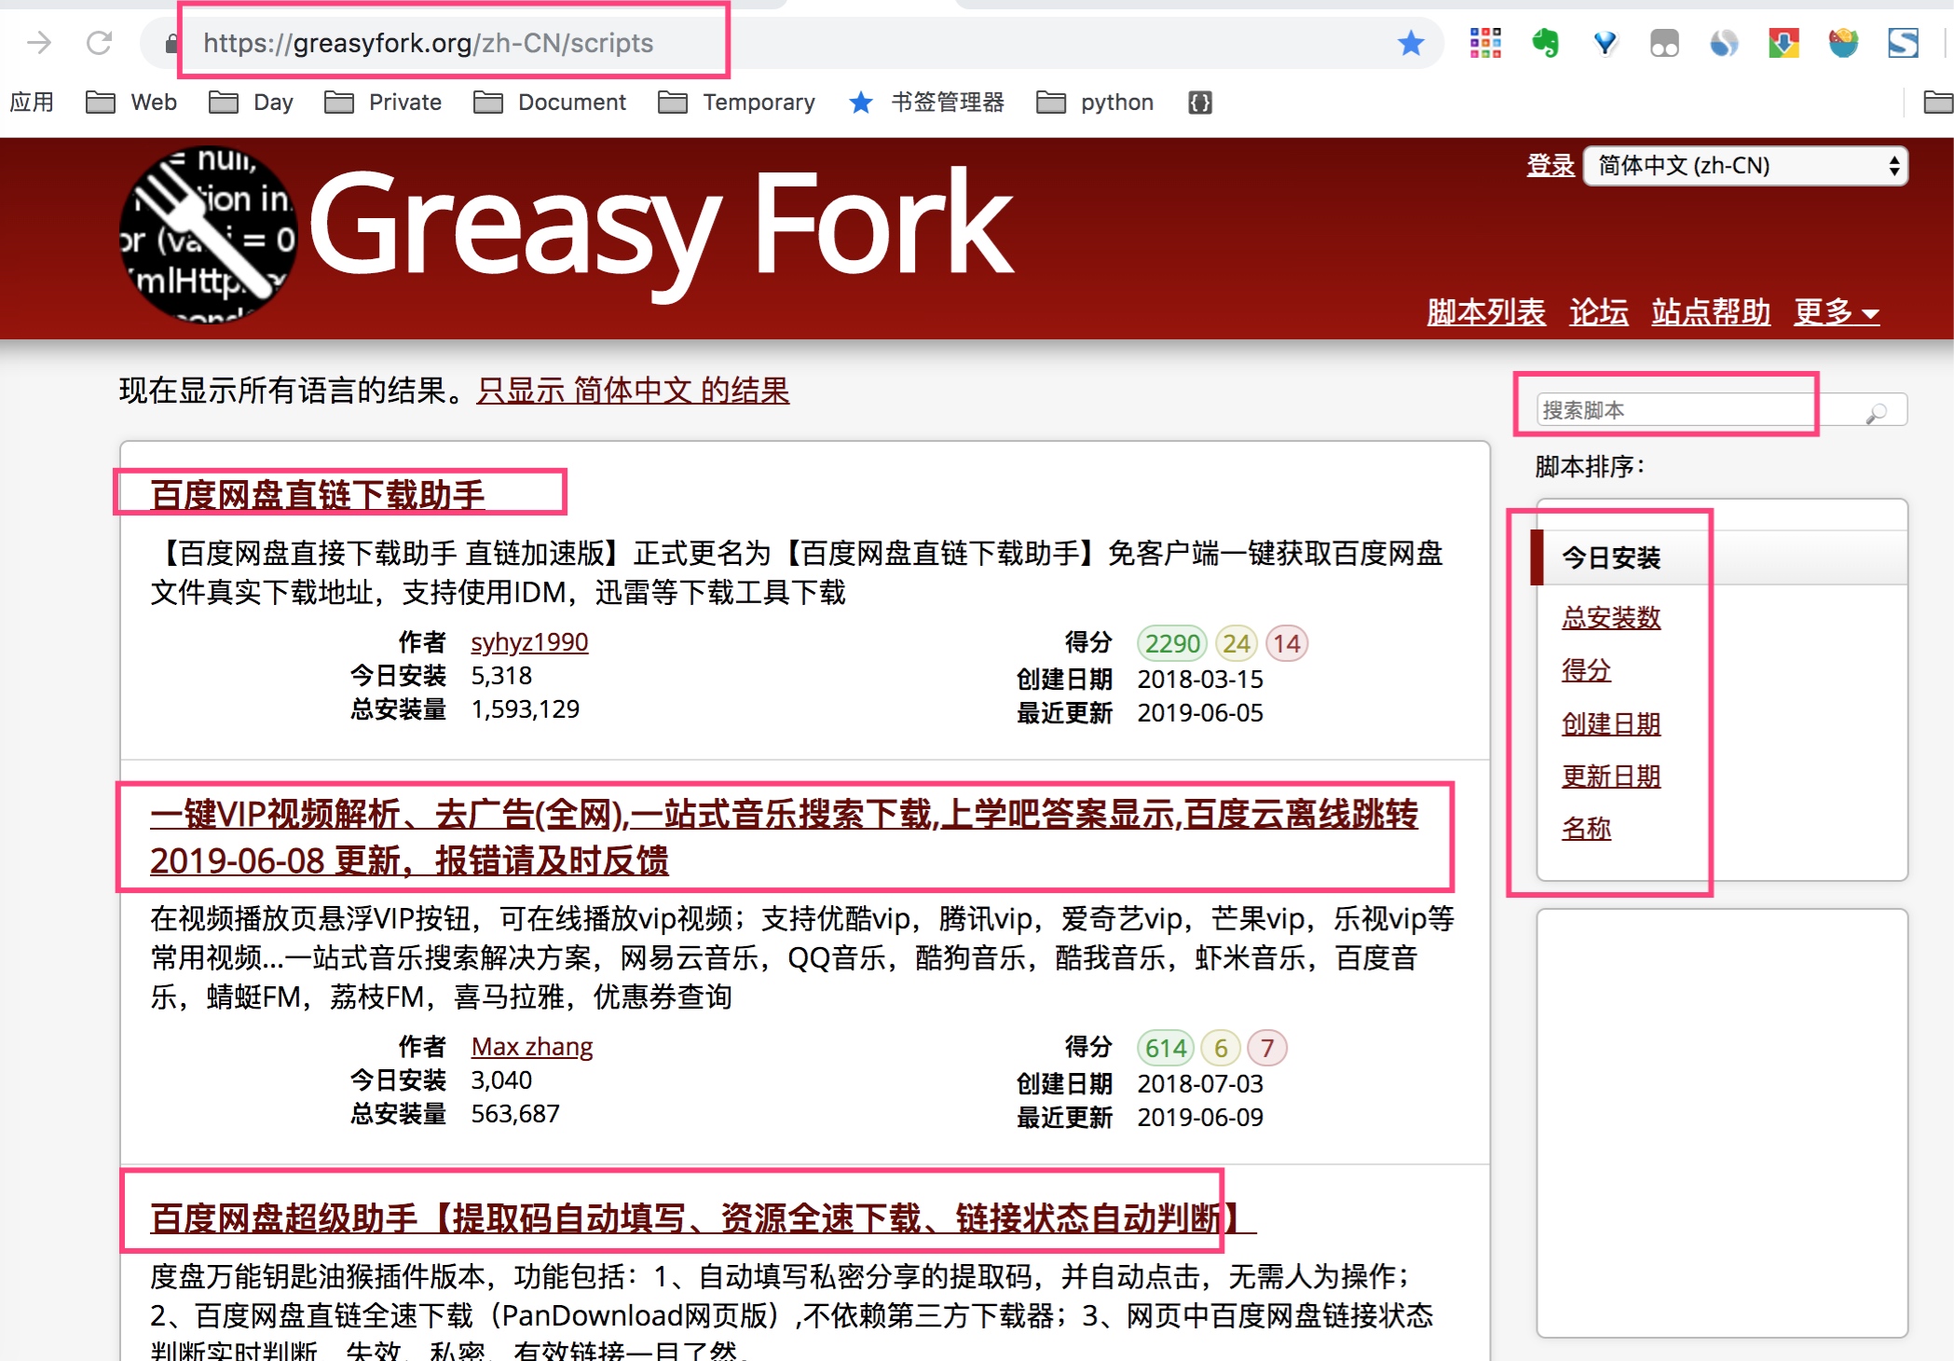Click the search magnifier icon in script search

pyautogui.click(x=1877, y=411)
